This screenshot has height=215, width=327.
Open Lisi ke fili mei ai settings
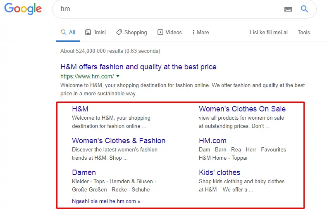pos(269,33)
